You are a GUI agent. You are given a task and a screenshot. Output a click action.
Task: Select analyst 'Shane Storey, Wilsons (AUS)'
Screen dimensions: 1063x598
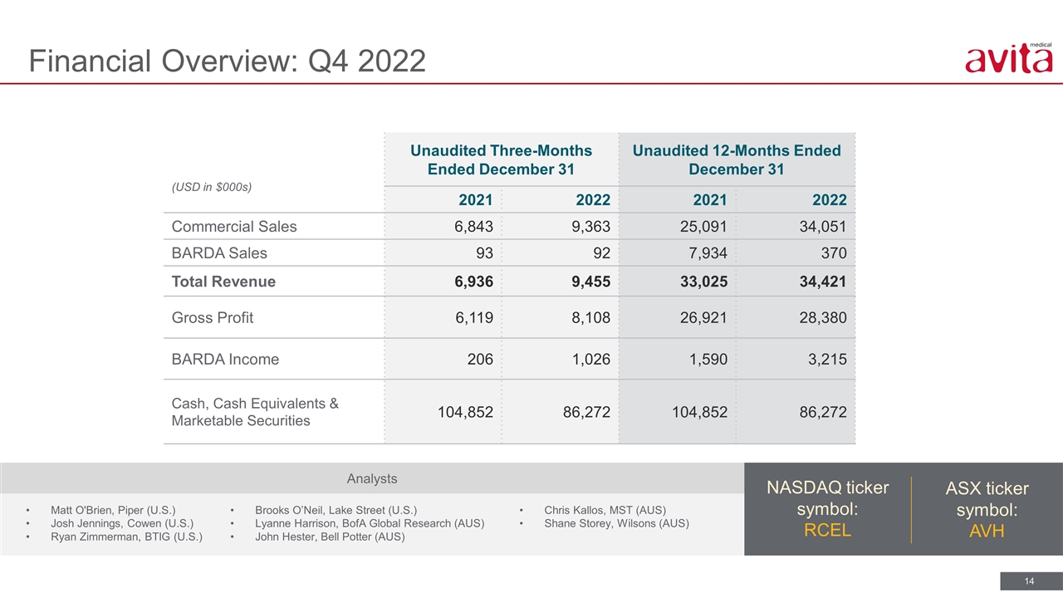tap(616, 523)
